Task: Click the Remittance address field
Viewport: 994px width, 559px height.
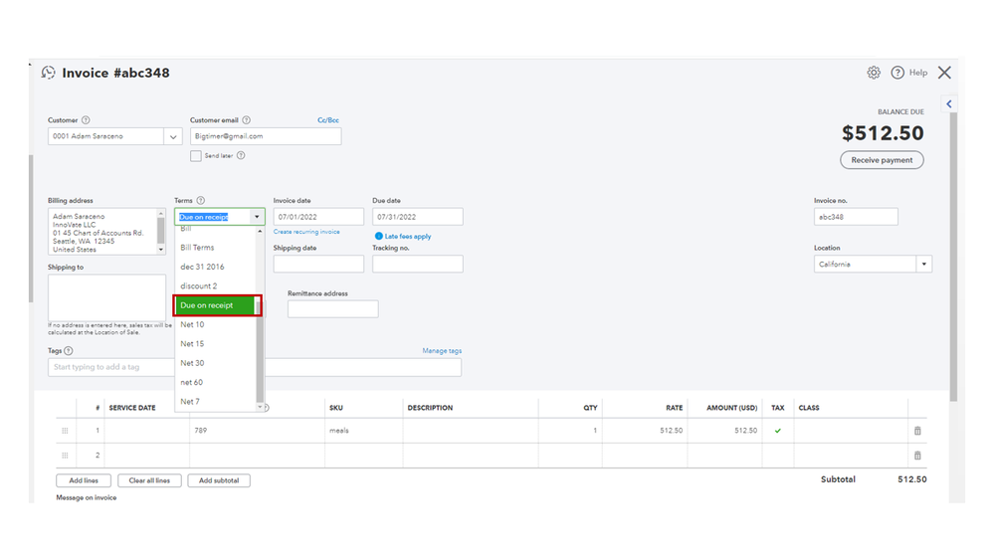Action: 332,309
